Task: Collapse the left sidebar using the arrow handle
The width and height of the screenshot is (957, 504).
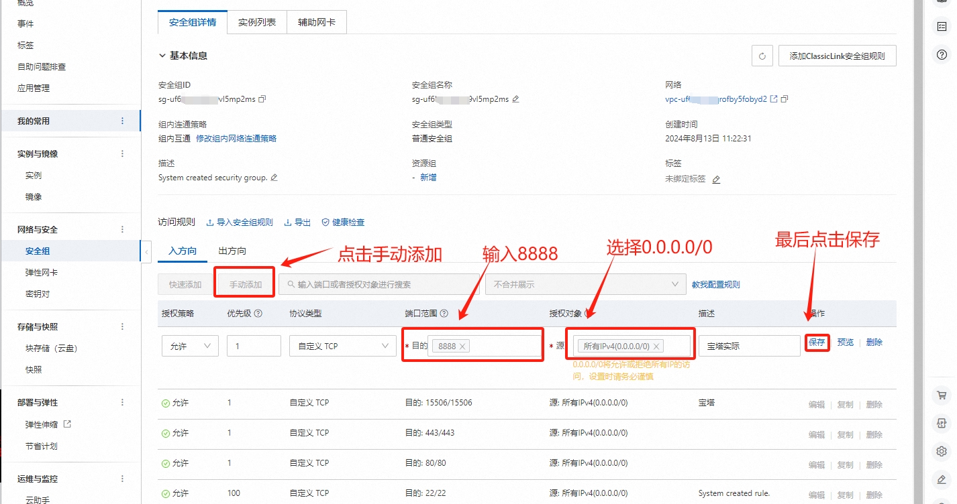Action: tap(147, 251)
